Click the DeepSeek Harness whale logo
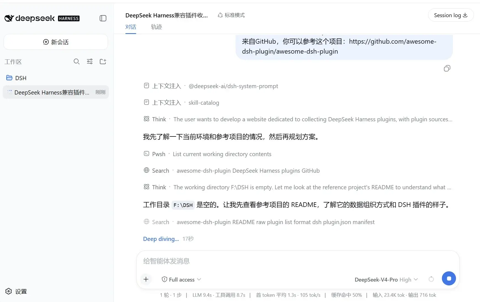This screenshot has width=480, height=302. point(9,18)
